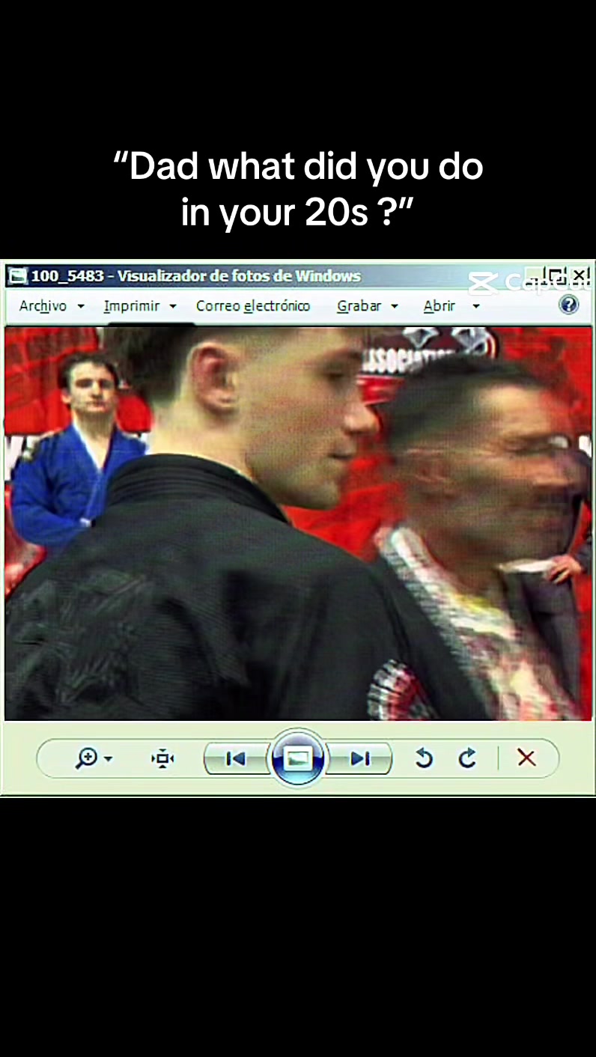
Task: Expand the zoom level dropdown arrow
Action: [x=109, y=759]
